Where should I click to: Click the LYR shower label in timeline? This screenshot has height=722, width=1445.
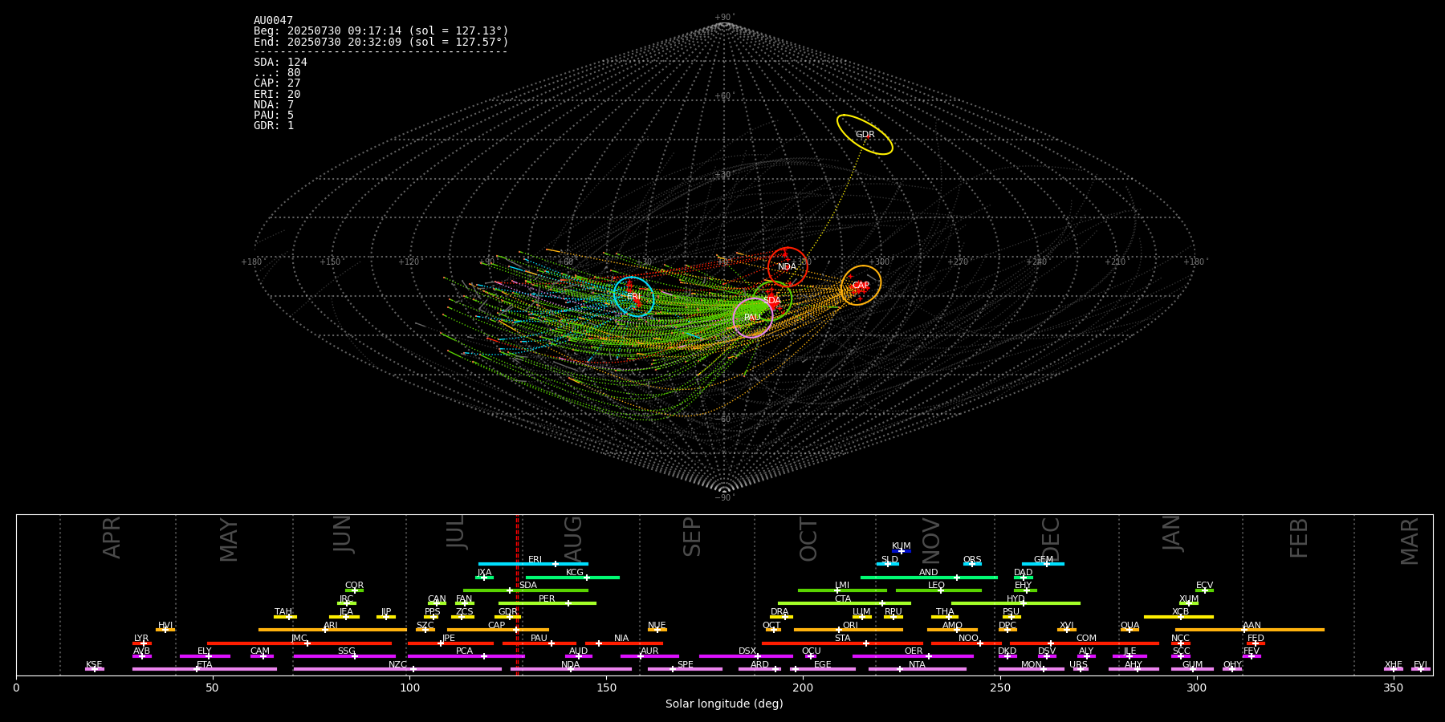coord(141,639)
